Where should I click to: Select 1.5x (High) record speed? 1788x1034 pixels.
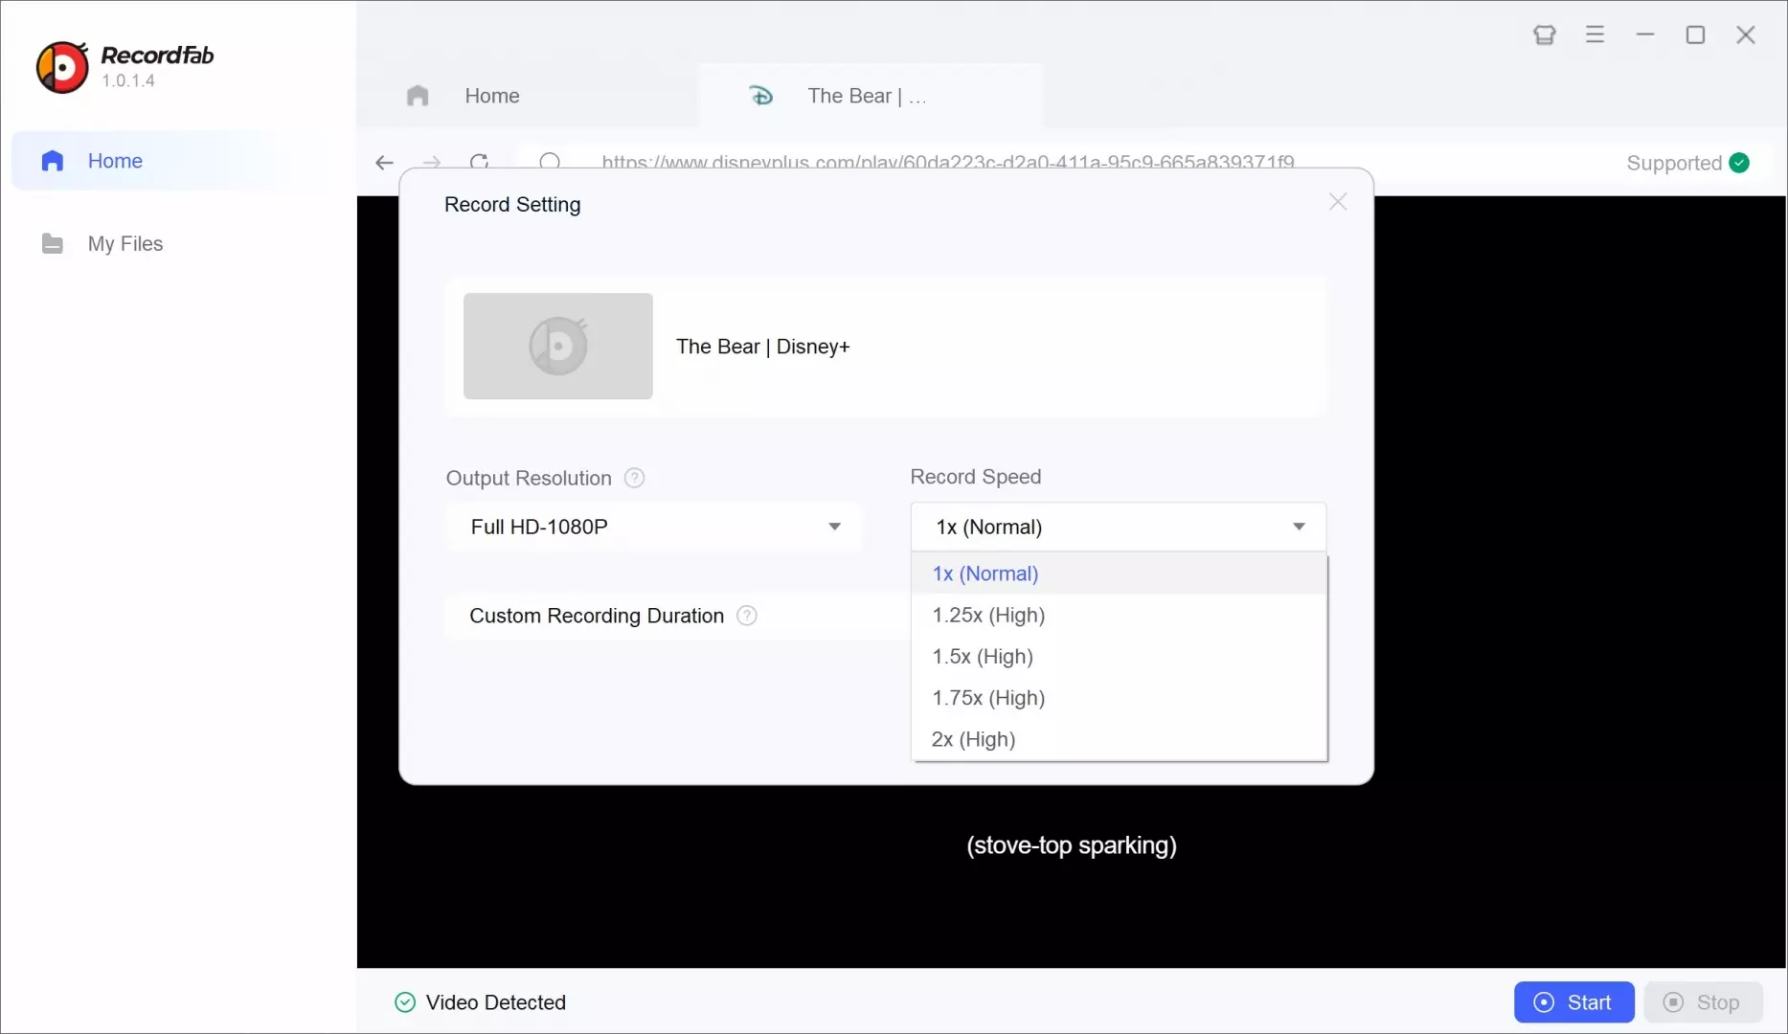click(x=1119, y=657)
